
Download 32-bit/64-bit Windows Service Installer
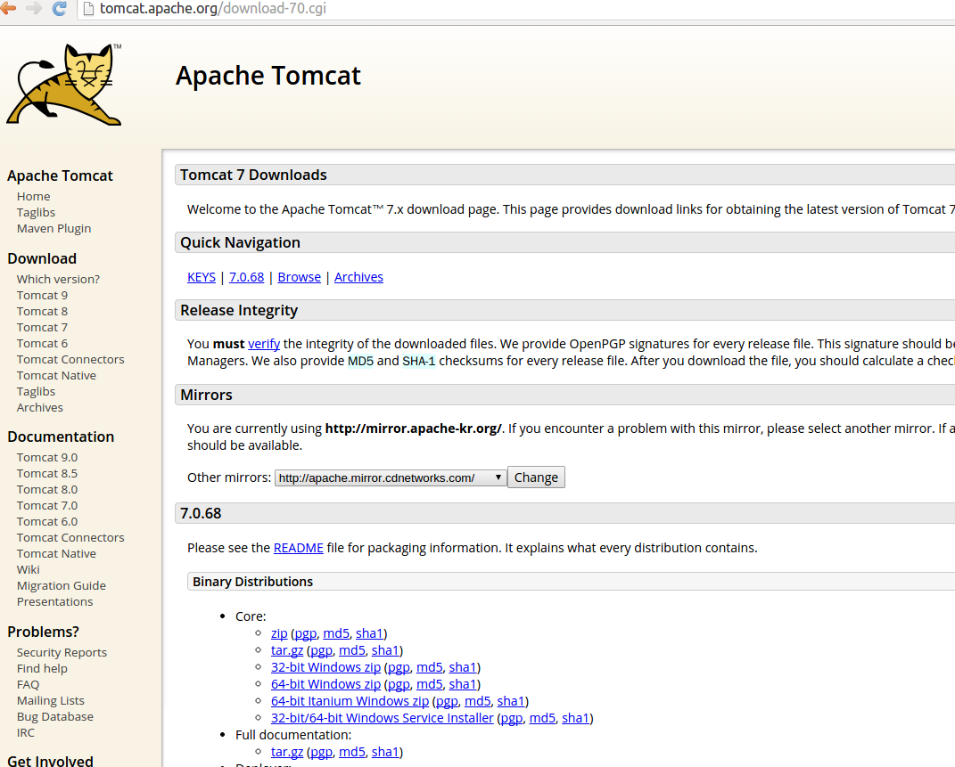tap(383, 718)
